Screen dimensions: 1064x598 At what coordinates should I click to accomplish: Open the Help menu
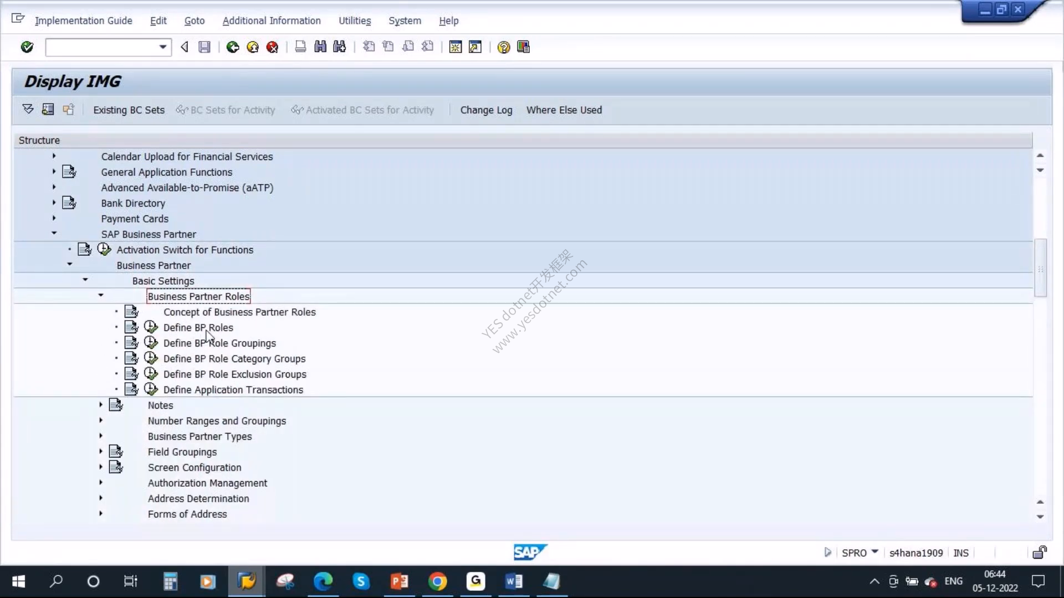point(449,20)
